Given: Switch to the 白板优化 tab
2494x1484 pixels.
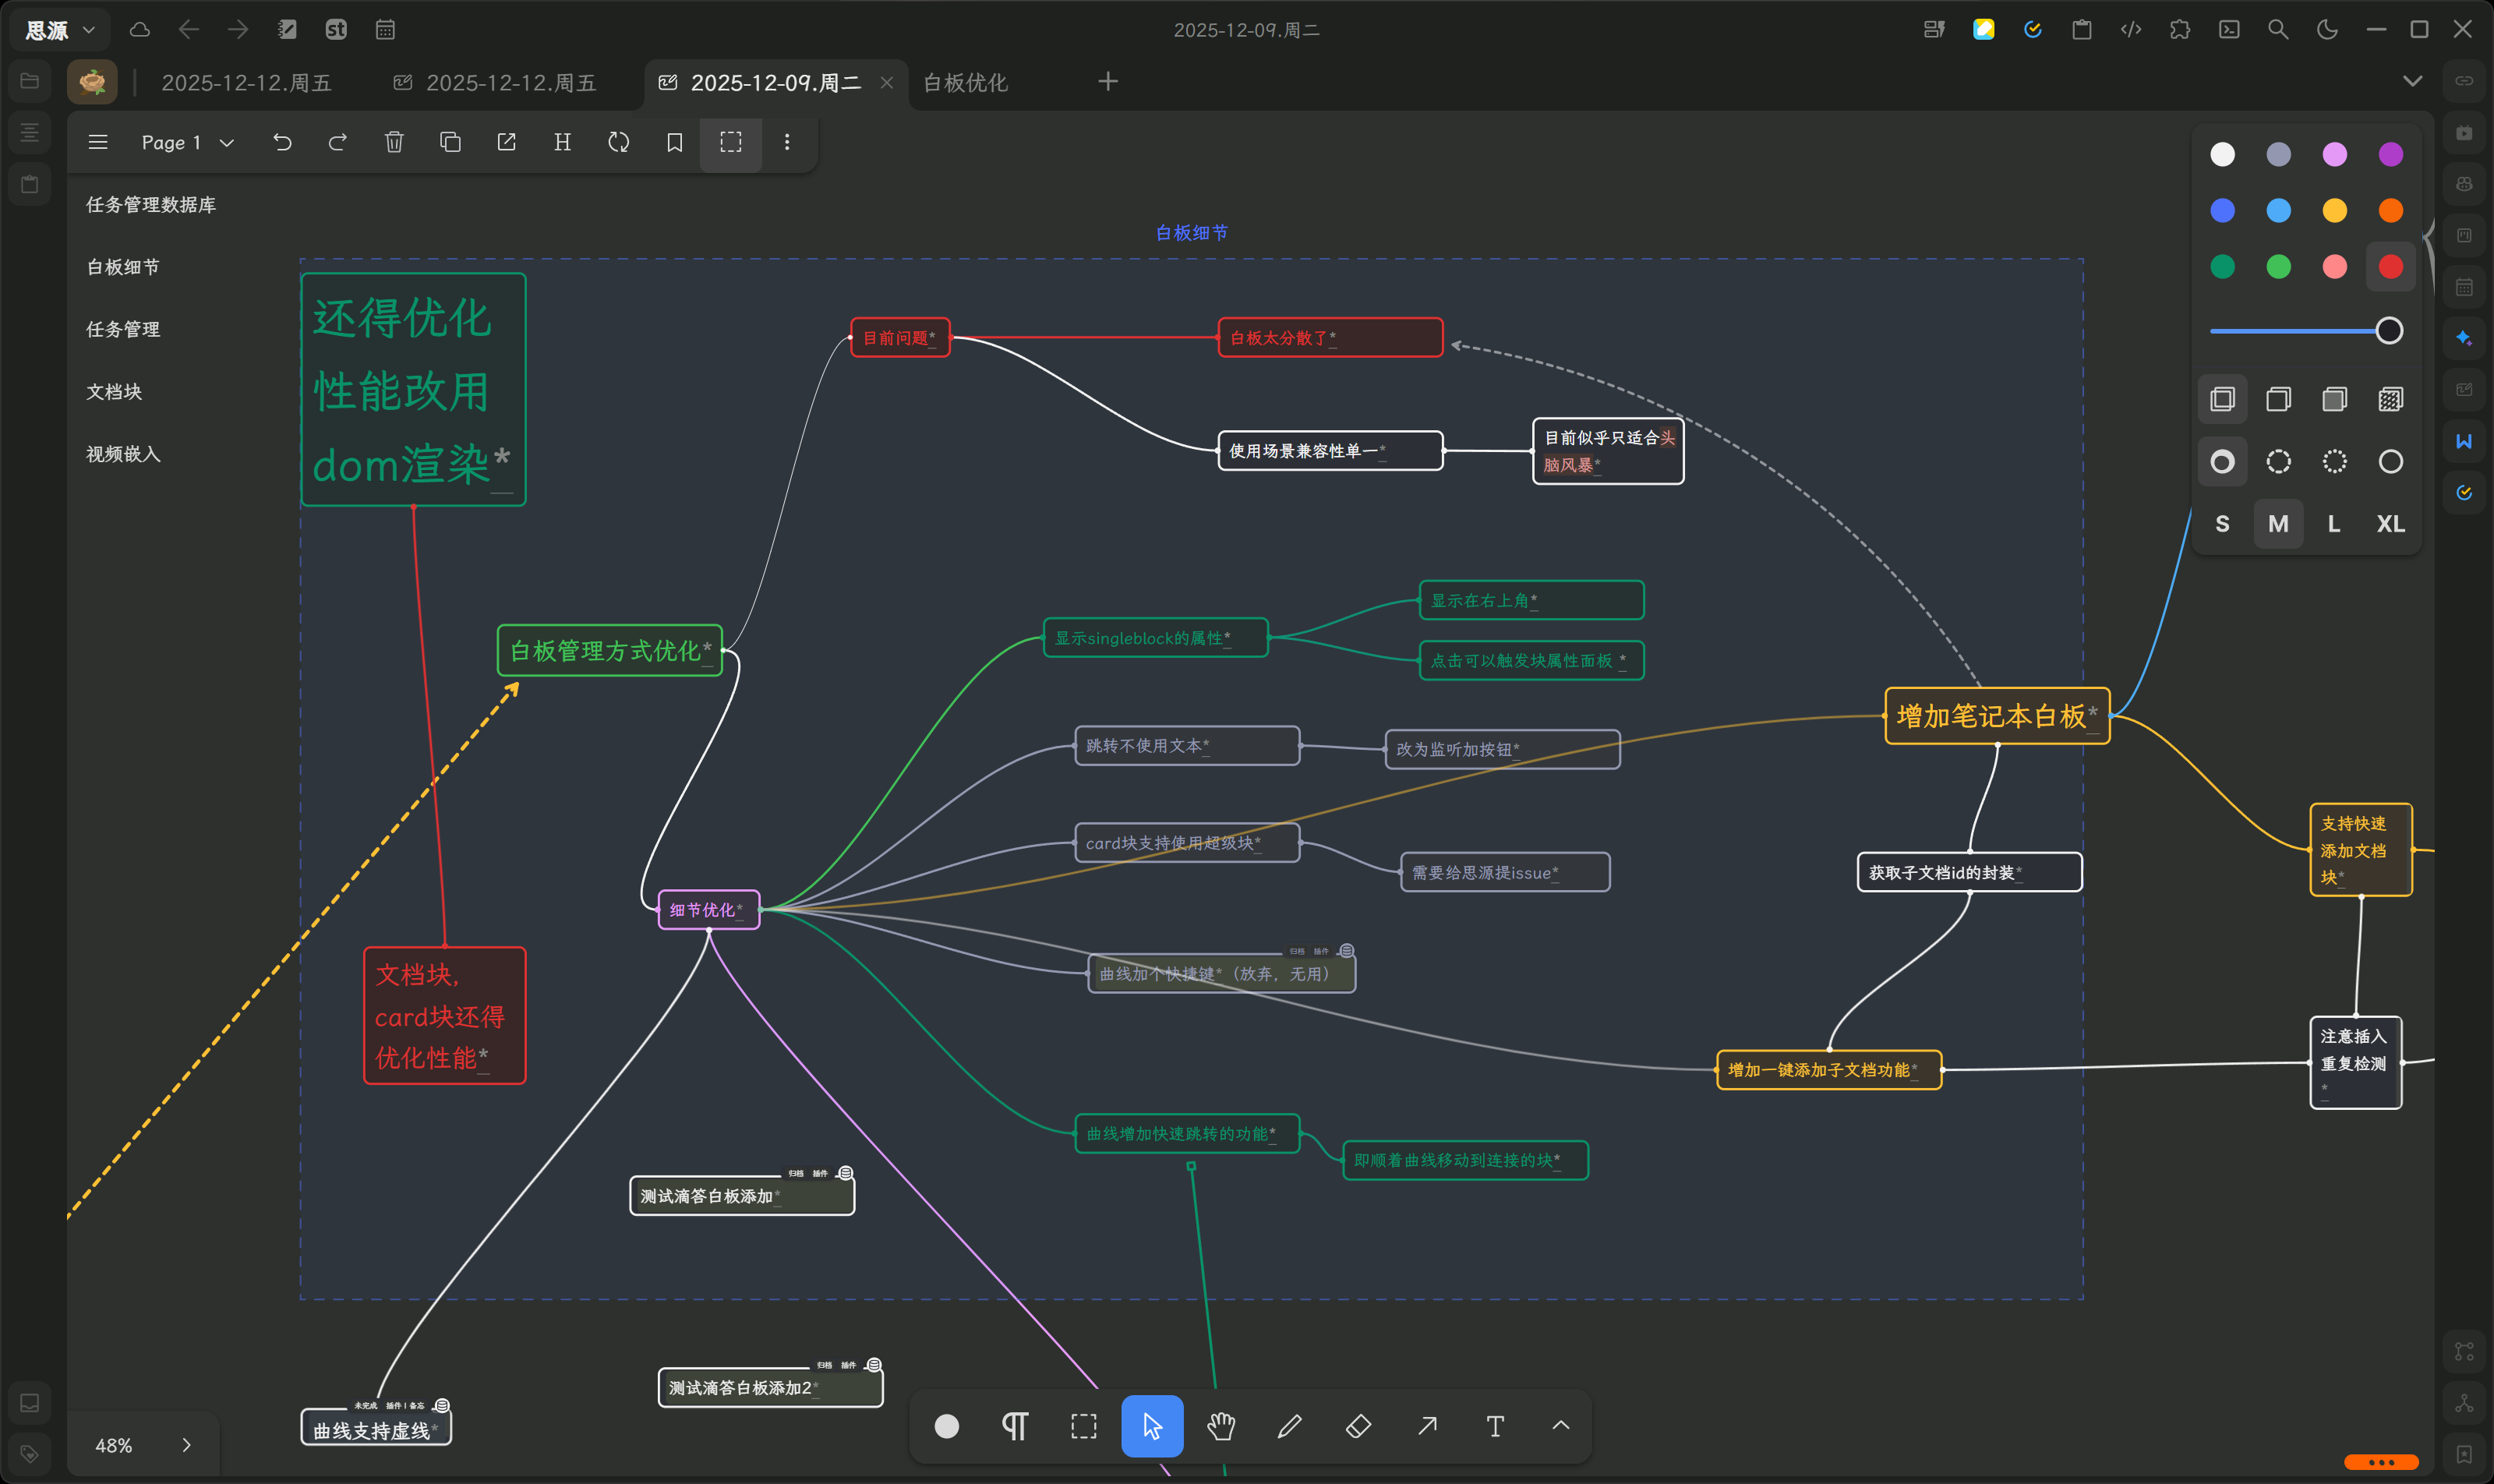Looking at the screenshot, I should [965, 82].
